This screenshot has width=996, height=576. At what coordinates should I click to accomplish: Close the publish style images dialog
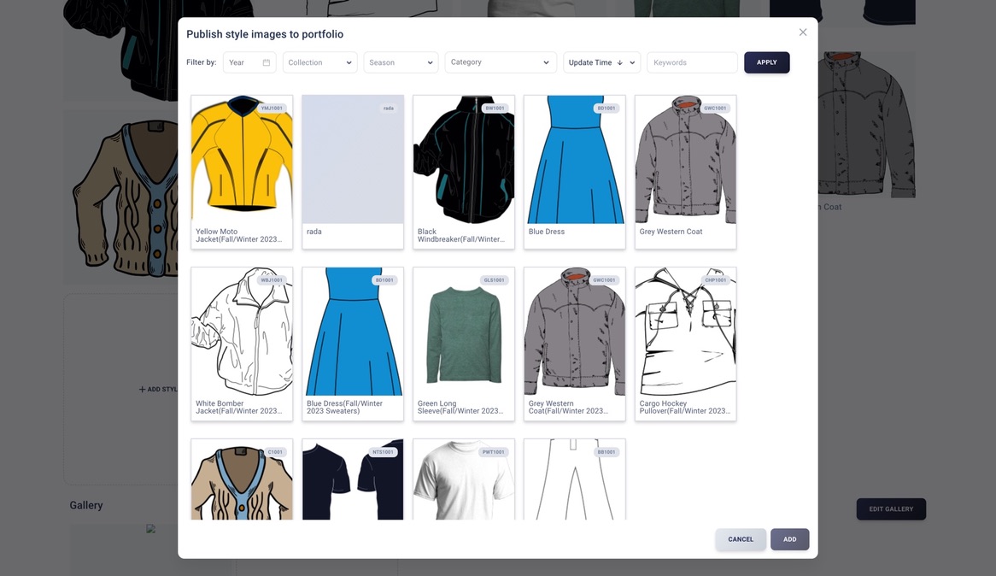click(803, 32)
